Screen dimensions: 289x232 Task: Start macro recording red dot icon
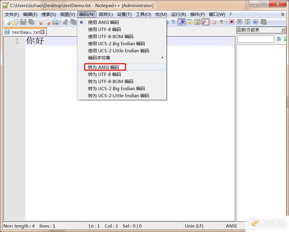tap(231, 22)
